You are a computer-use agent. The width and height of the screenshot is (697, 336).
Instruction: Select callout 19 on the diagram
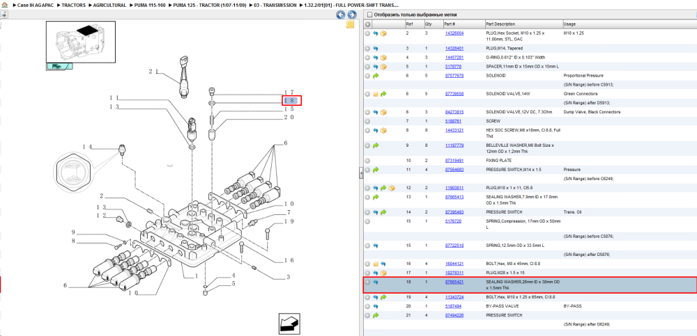click(289, 221)
